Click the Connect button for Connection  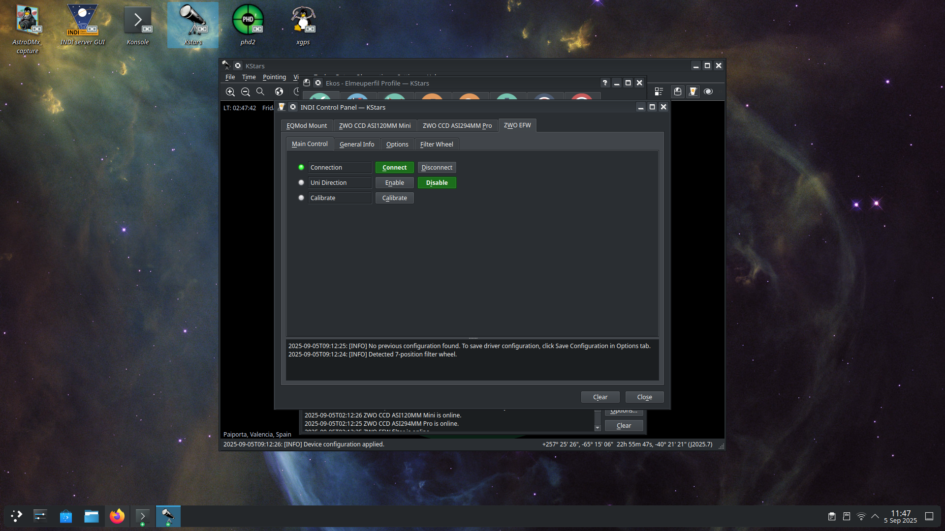click(395, 168)
